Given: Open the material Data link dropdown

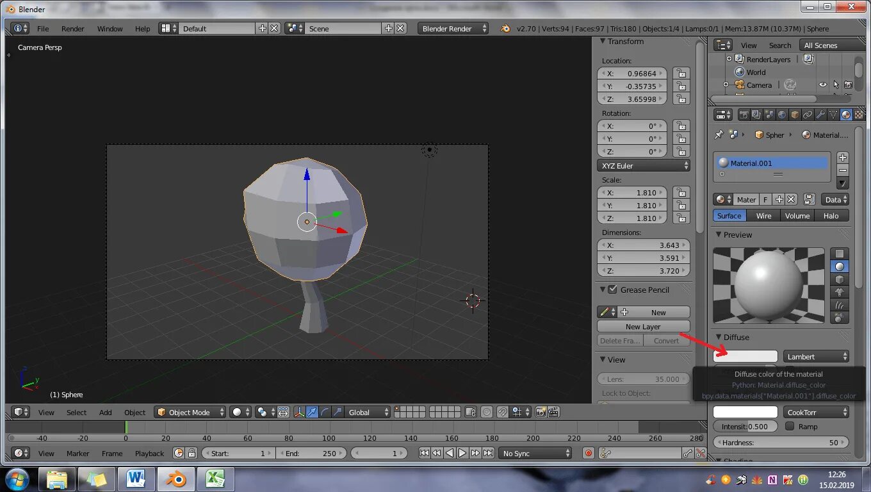Looking at the screenshot, I should point(836,200).
